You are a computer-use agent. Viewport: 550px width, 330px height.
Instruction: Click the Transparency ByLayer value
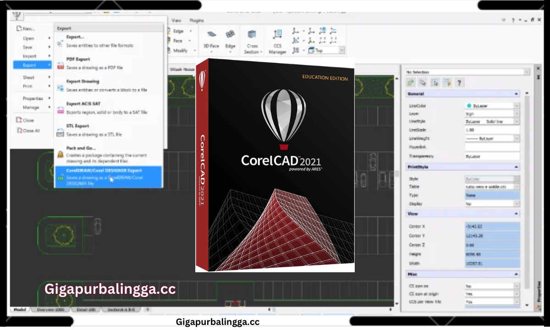[492, 156]
